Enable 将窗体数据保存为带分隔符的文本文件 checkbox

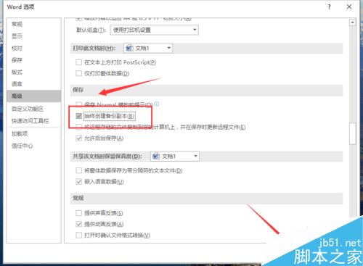[x=78, y=170]
